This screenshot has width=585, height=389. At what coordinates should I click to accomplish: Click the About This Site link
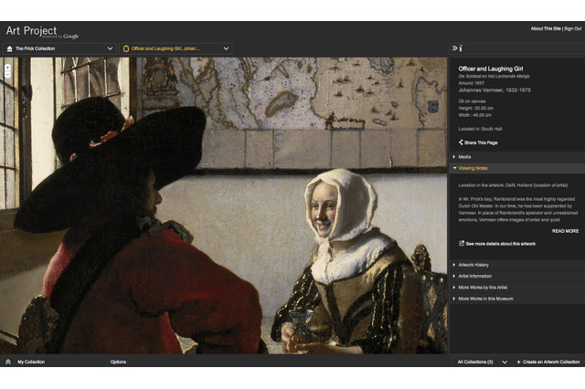coord(545,28)
